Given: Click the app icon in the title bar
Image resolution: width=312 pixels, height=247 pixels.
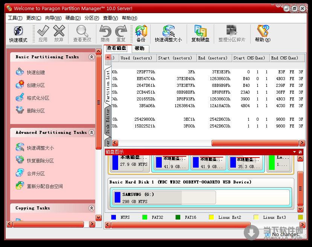Looking at the screenshot, I should pos(9,8).
